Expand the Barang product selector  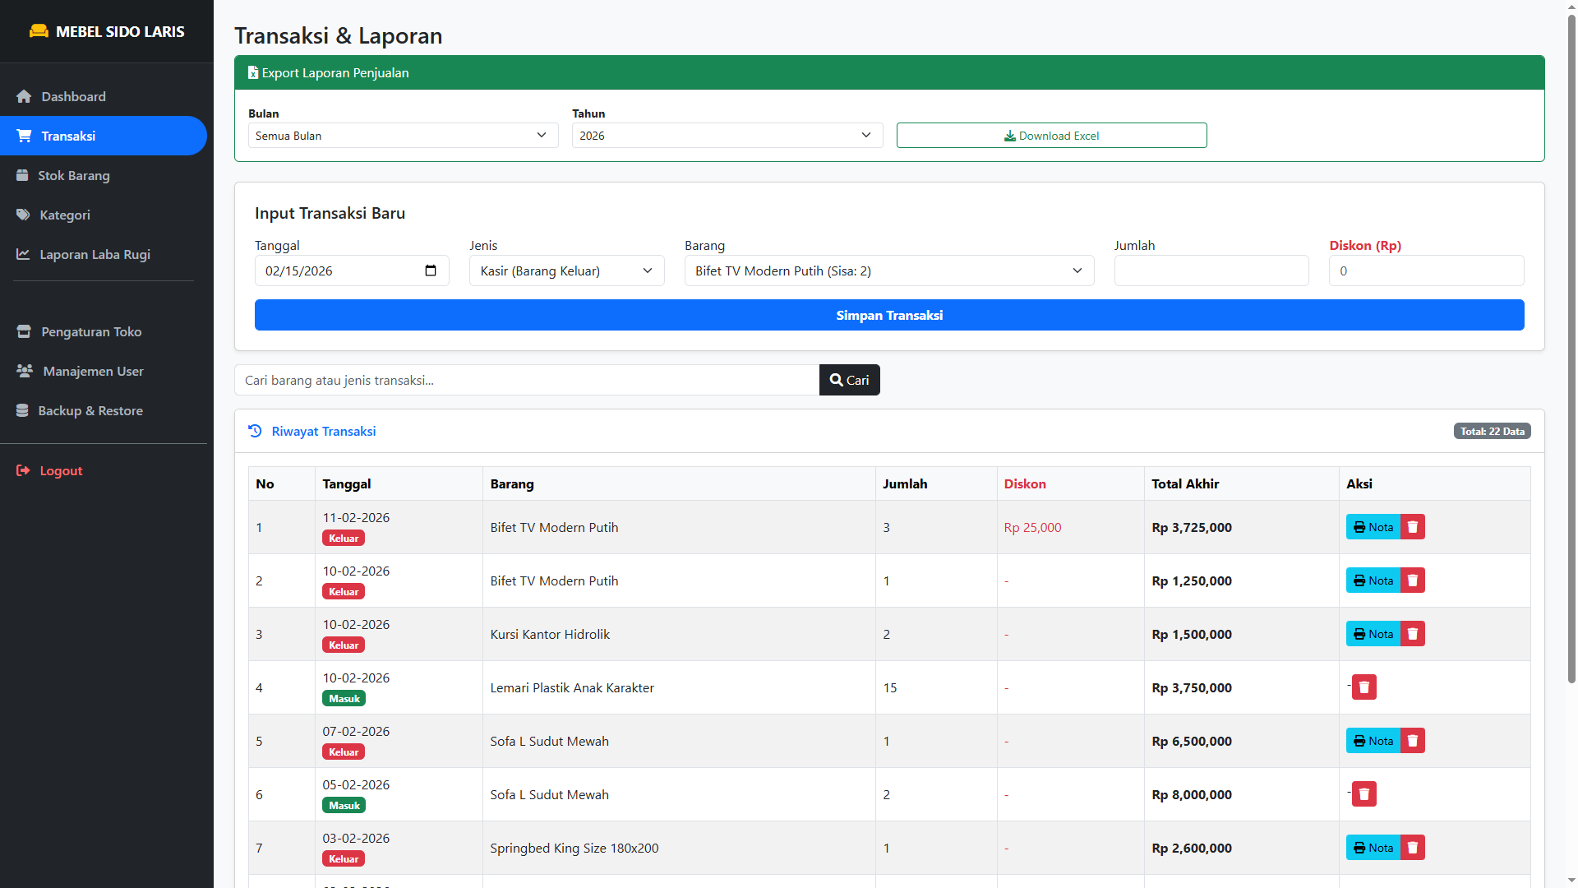pos(888,271)
